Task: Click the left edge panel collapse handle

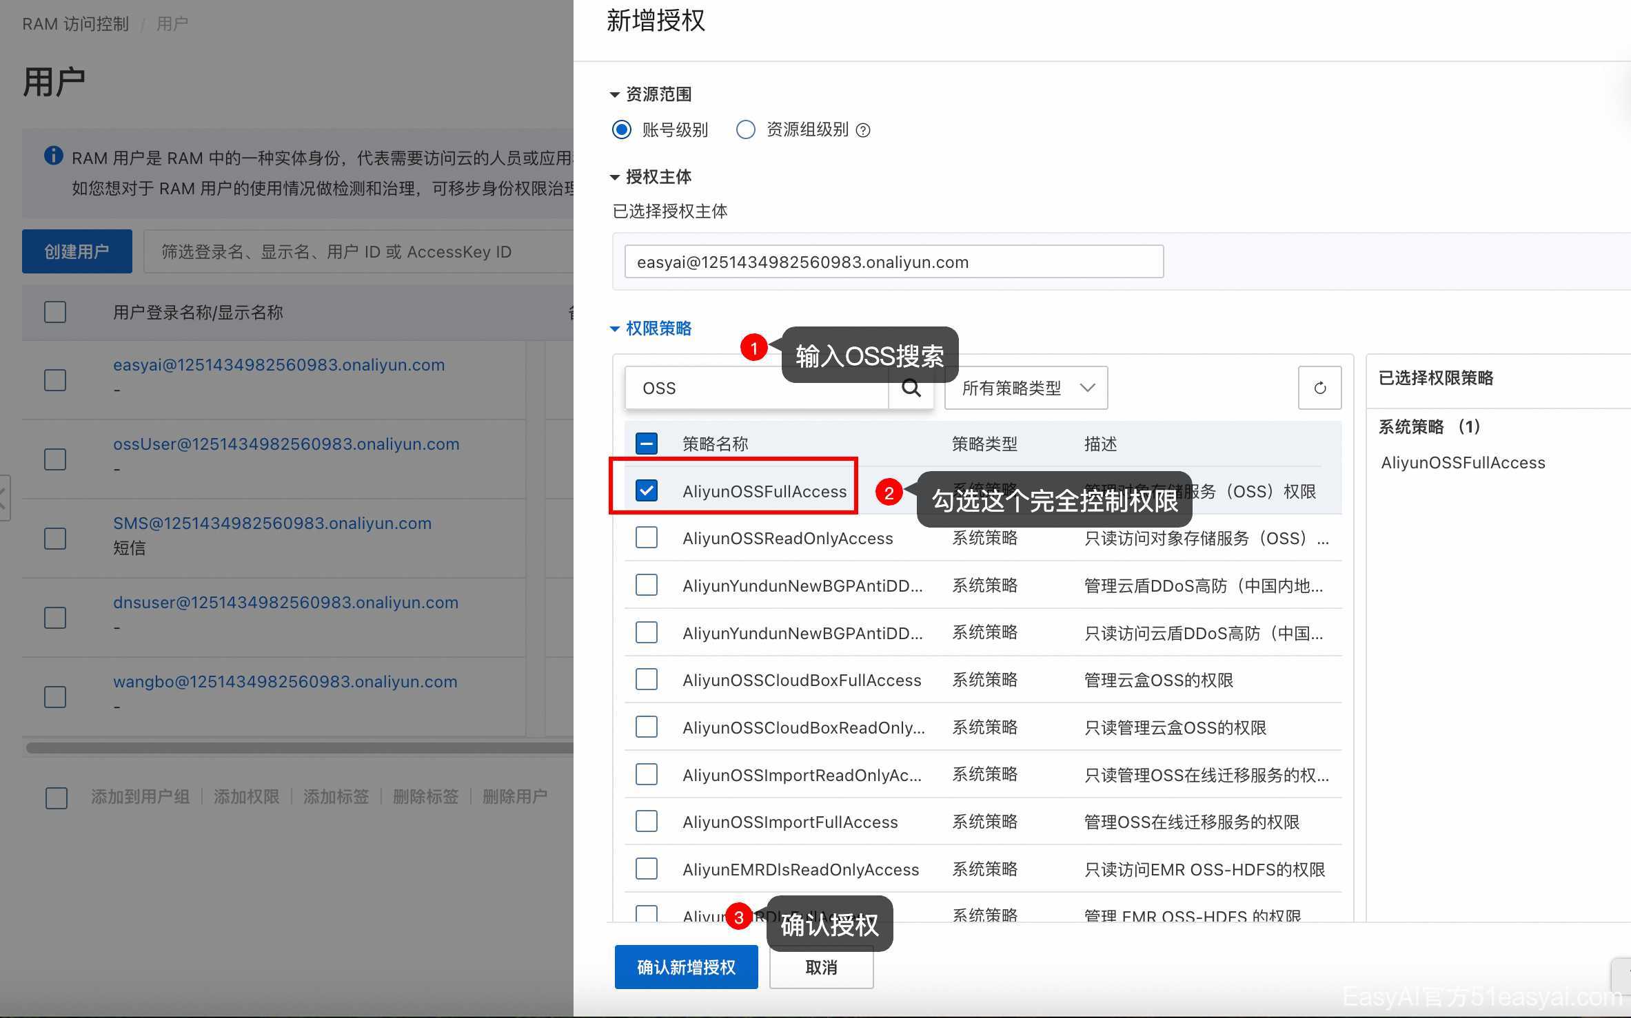Action: click(x=4, y=497)
